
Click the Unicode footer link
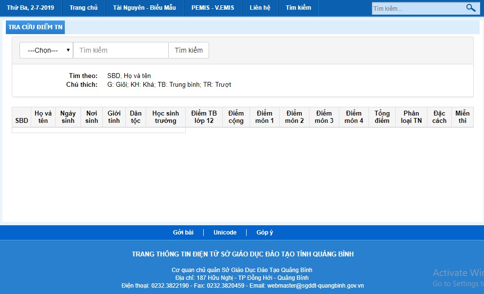pos(225,232)
